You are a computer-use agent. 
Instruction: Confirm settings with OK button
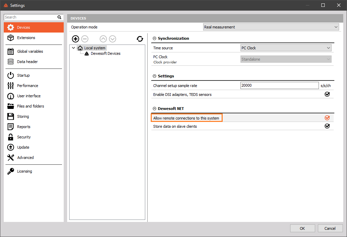[x=302, y=228]
